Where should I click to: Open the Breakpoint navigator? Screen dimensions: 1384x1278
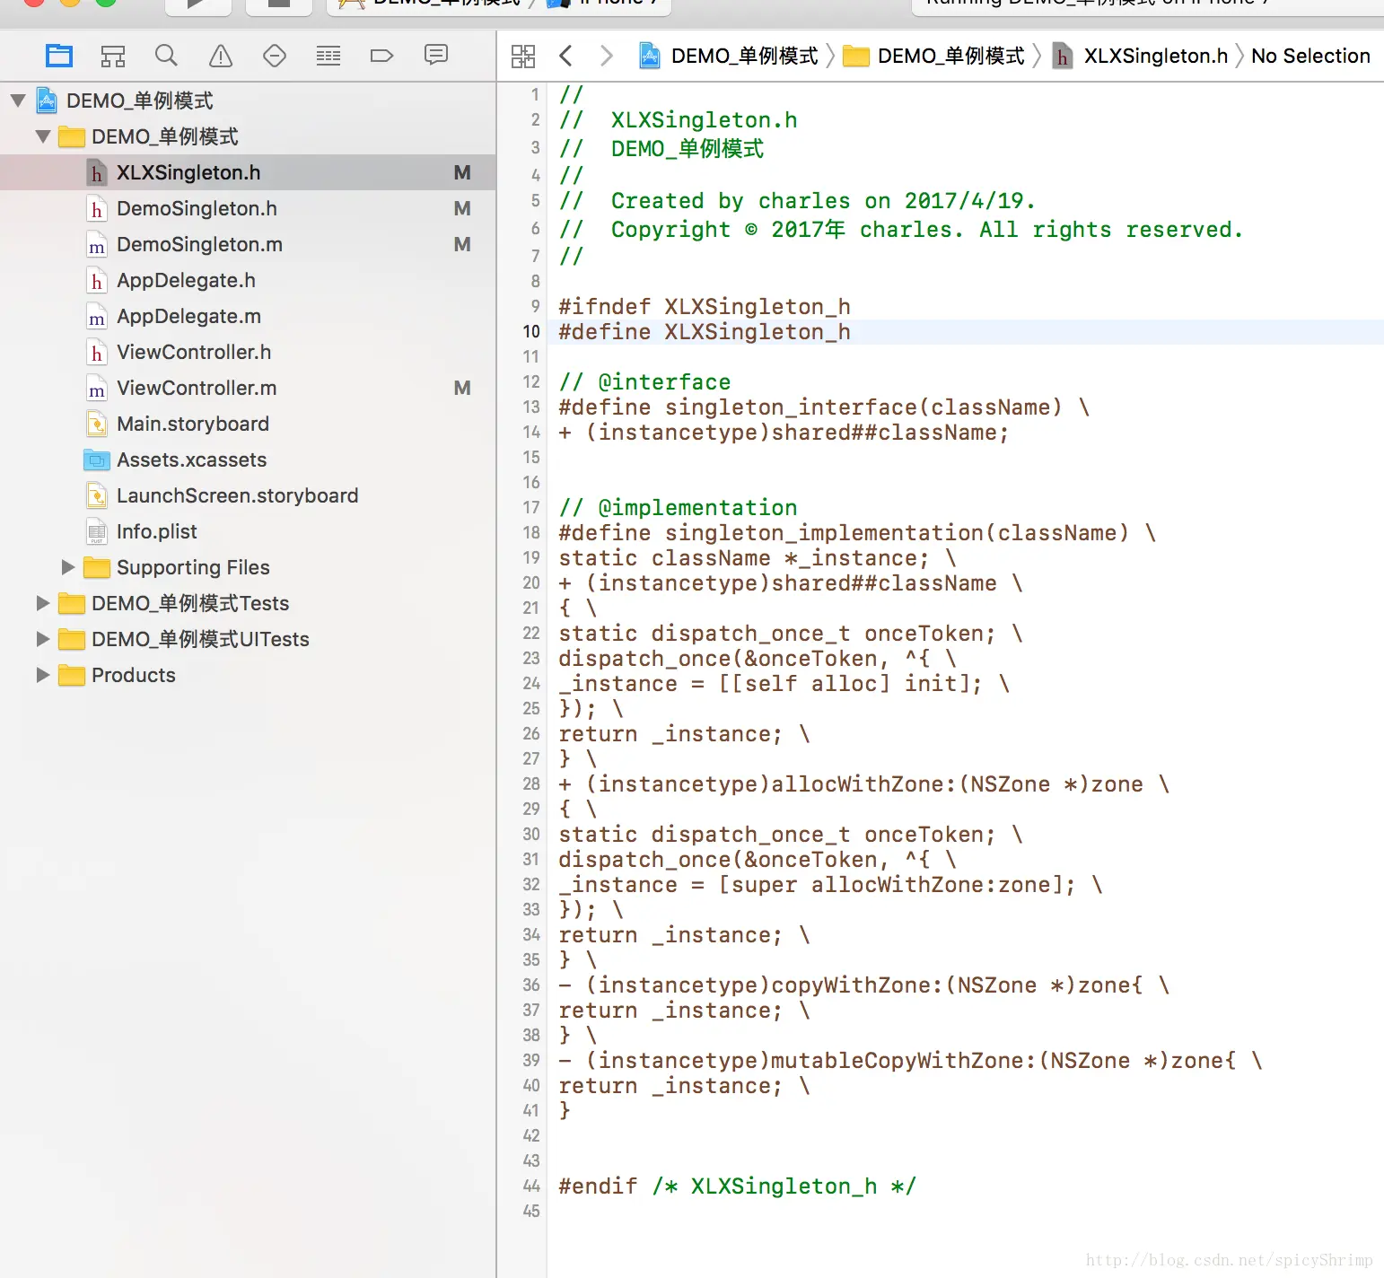382,56
